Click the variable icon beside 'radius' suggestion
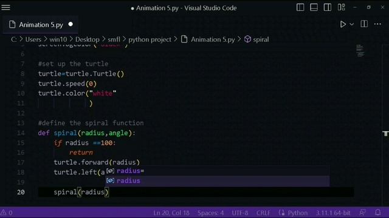 (x=111, y=180)
